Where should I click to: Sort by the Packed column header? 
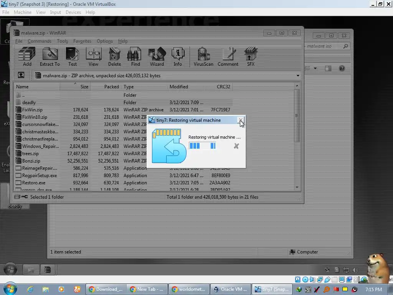(x=106, y=86)
